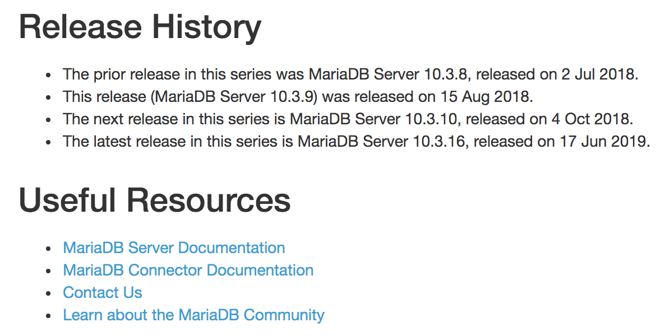Open the MariaDB Connector Documentation link
The height and width of the screenshot is (336, 665).
[x=188, y=270]
